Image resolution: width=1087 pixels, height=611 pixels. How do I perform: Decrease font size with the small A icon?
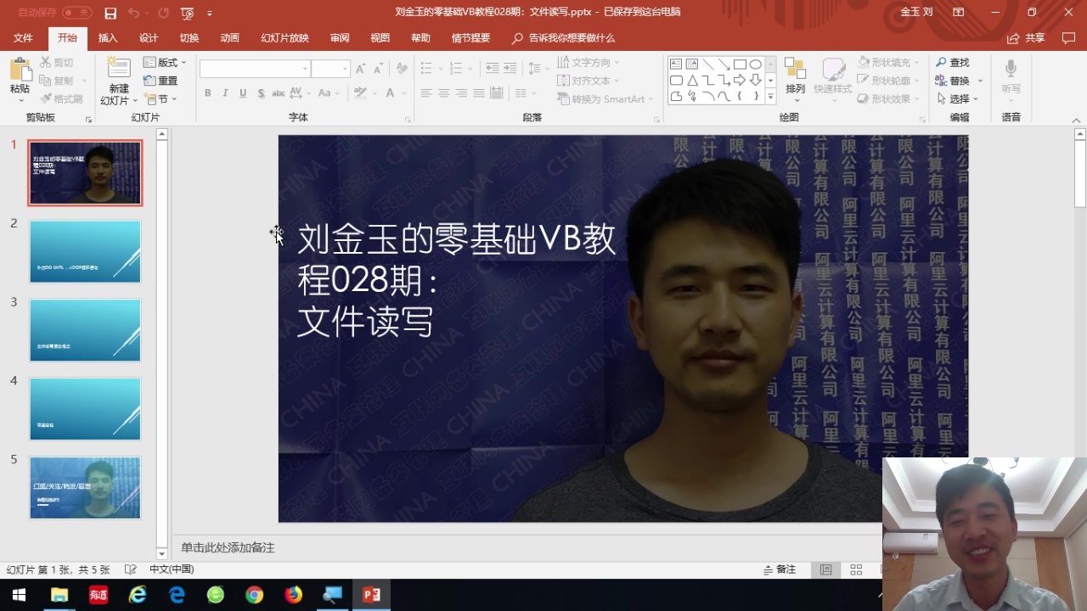tap(379, 69)
